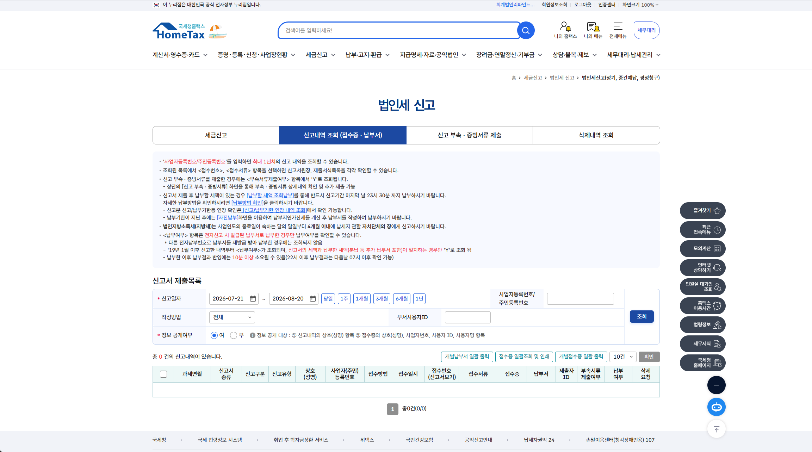Expand the 납부·고지·환급 menu
This screenshot has width=812, height=452.
[x=367, y=55]
